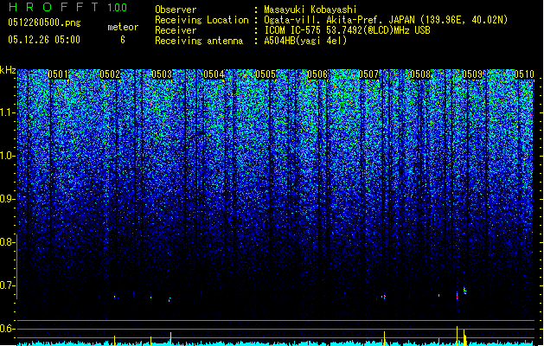Viewport: 544px width, 346px height.
Task: Click the 0.6 kHz axis label
Action: (7, 329)
